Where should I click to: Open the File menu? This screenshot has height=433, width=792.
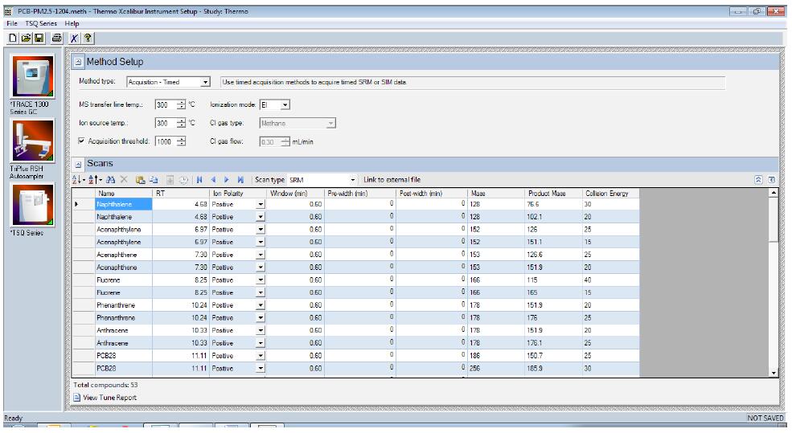coord(12,23)
